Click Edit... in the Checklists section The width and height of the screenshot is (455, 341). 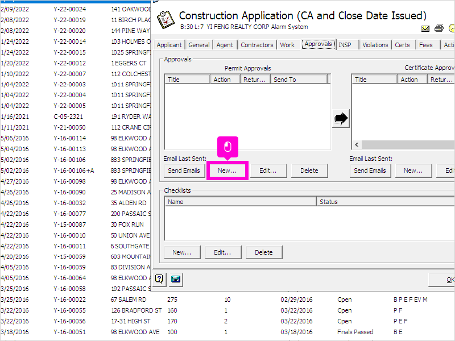click(222, 252)
